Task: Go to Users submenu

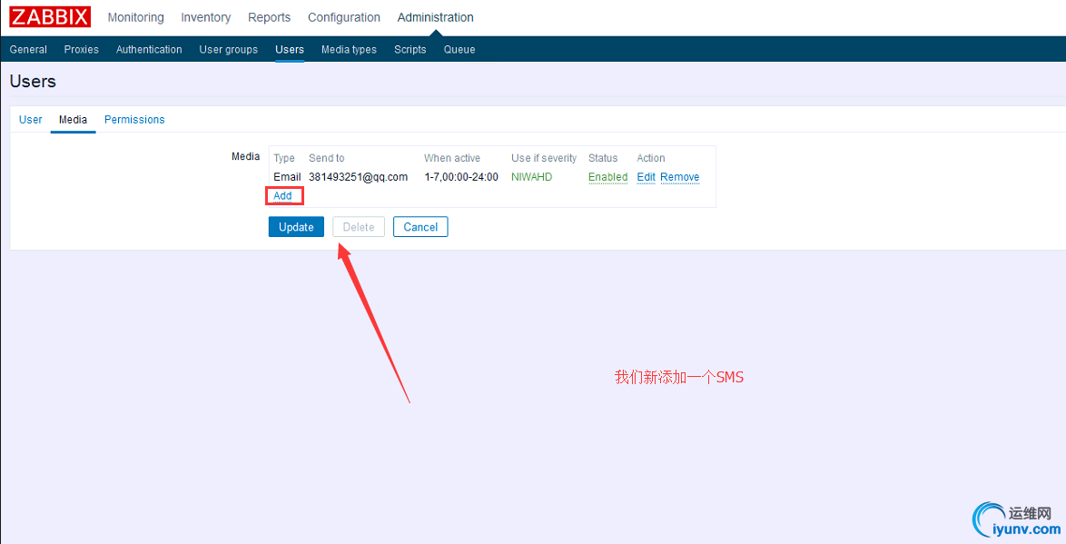Action: click(290, 50)
